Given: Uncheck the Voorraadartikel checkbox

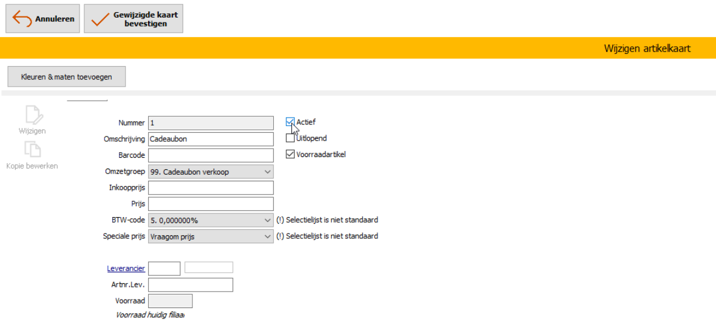Looking at the screenshot, I should point(290,155).
